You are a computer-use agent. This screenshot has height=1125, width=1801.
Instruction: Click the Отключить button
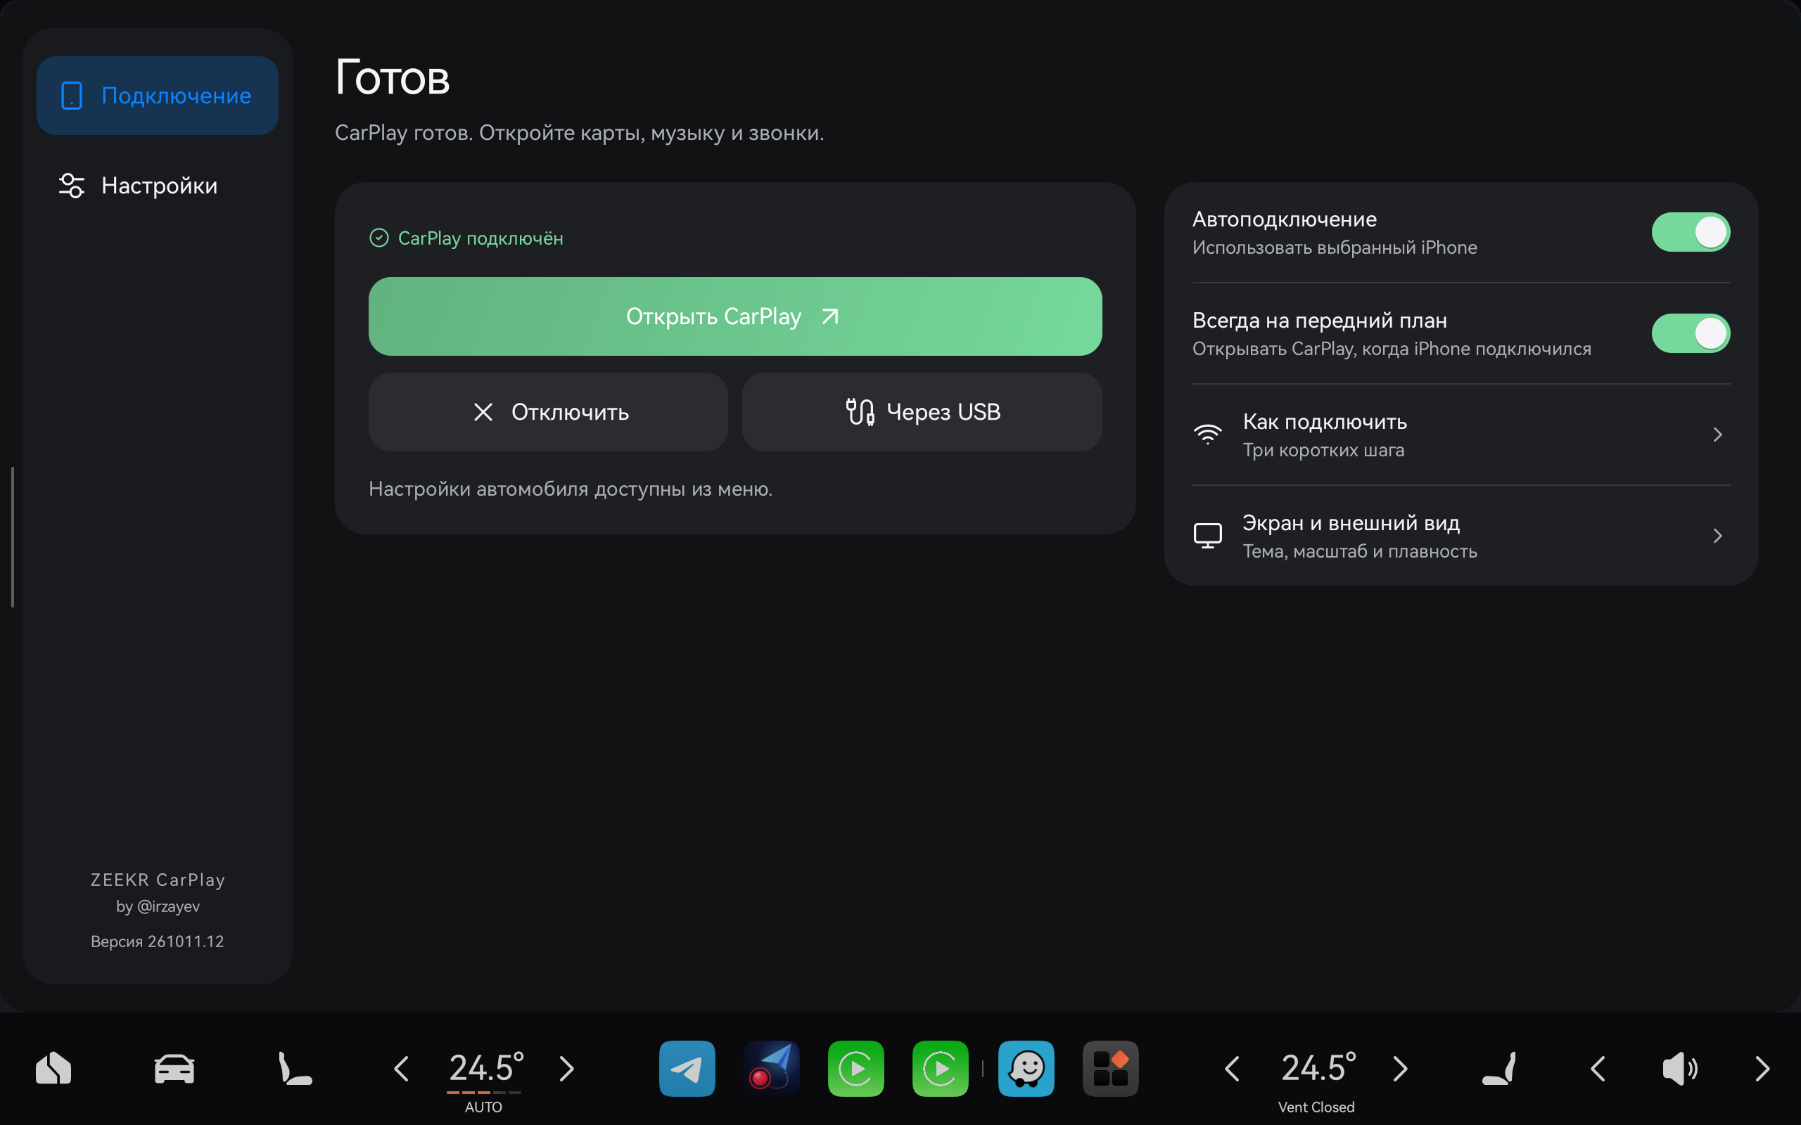click(x=548, y=411)
